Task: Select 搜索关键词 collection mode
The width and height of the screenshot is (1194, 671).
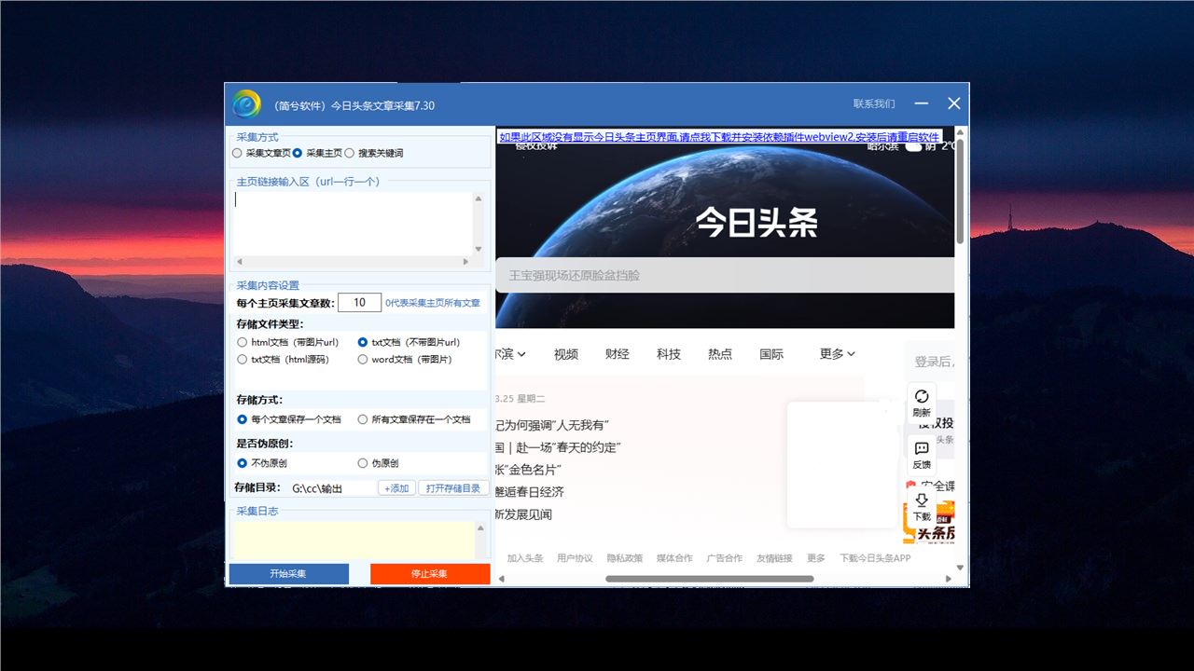Action: 350,153
